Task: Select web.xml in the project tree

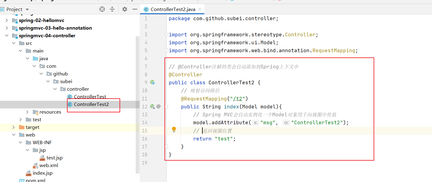Action: click(x=49, y=166)
